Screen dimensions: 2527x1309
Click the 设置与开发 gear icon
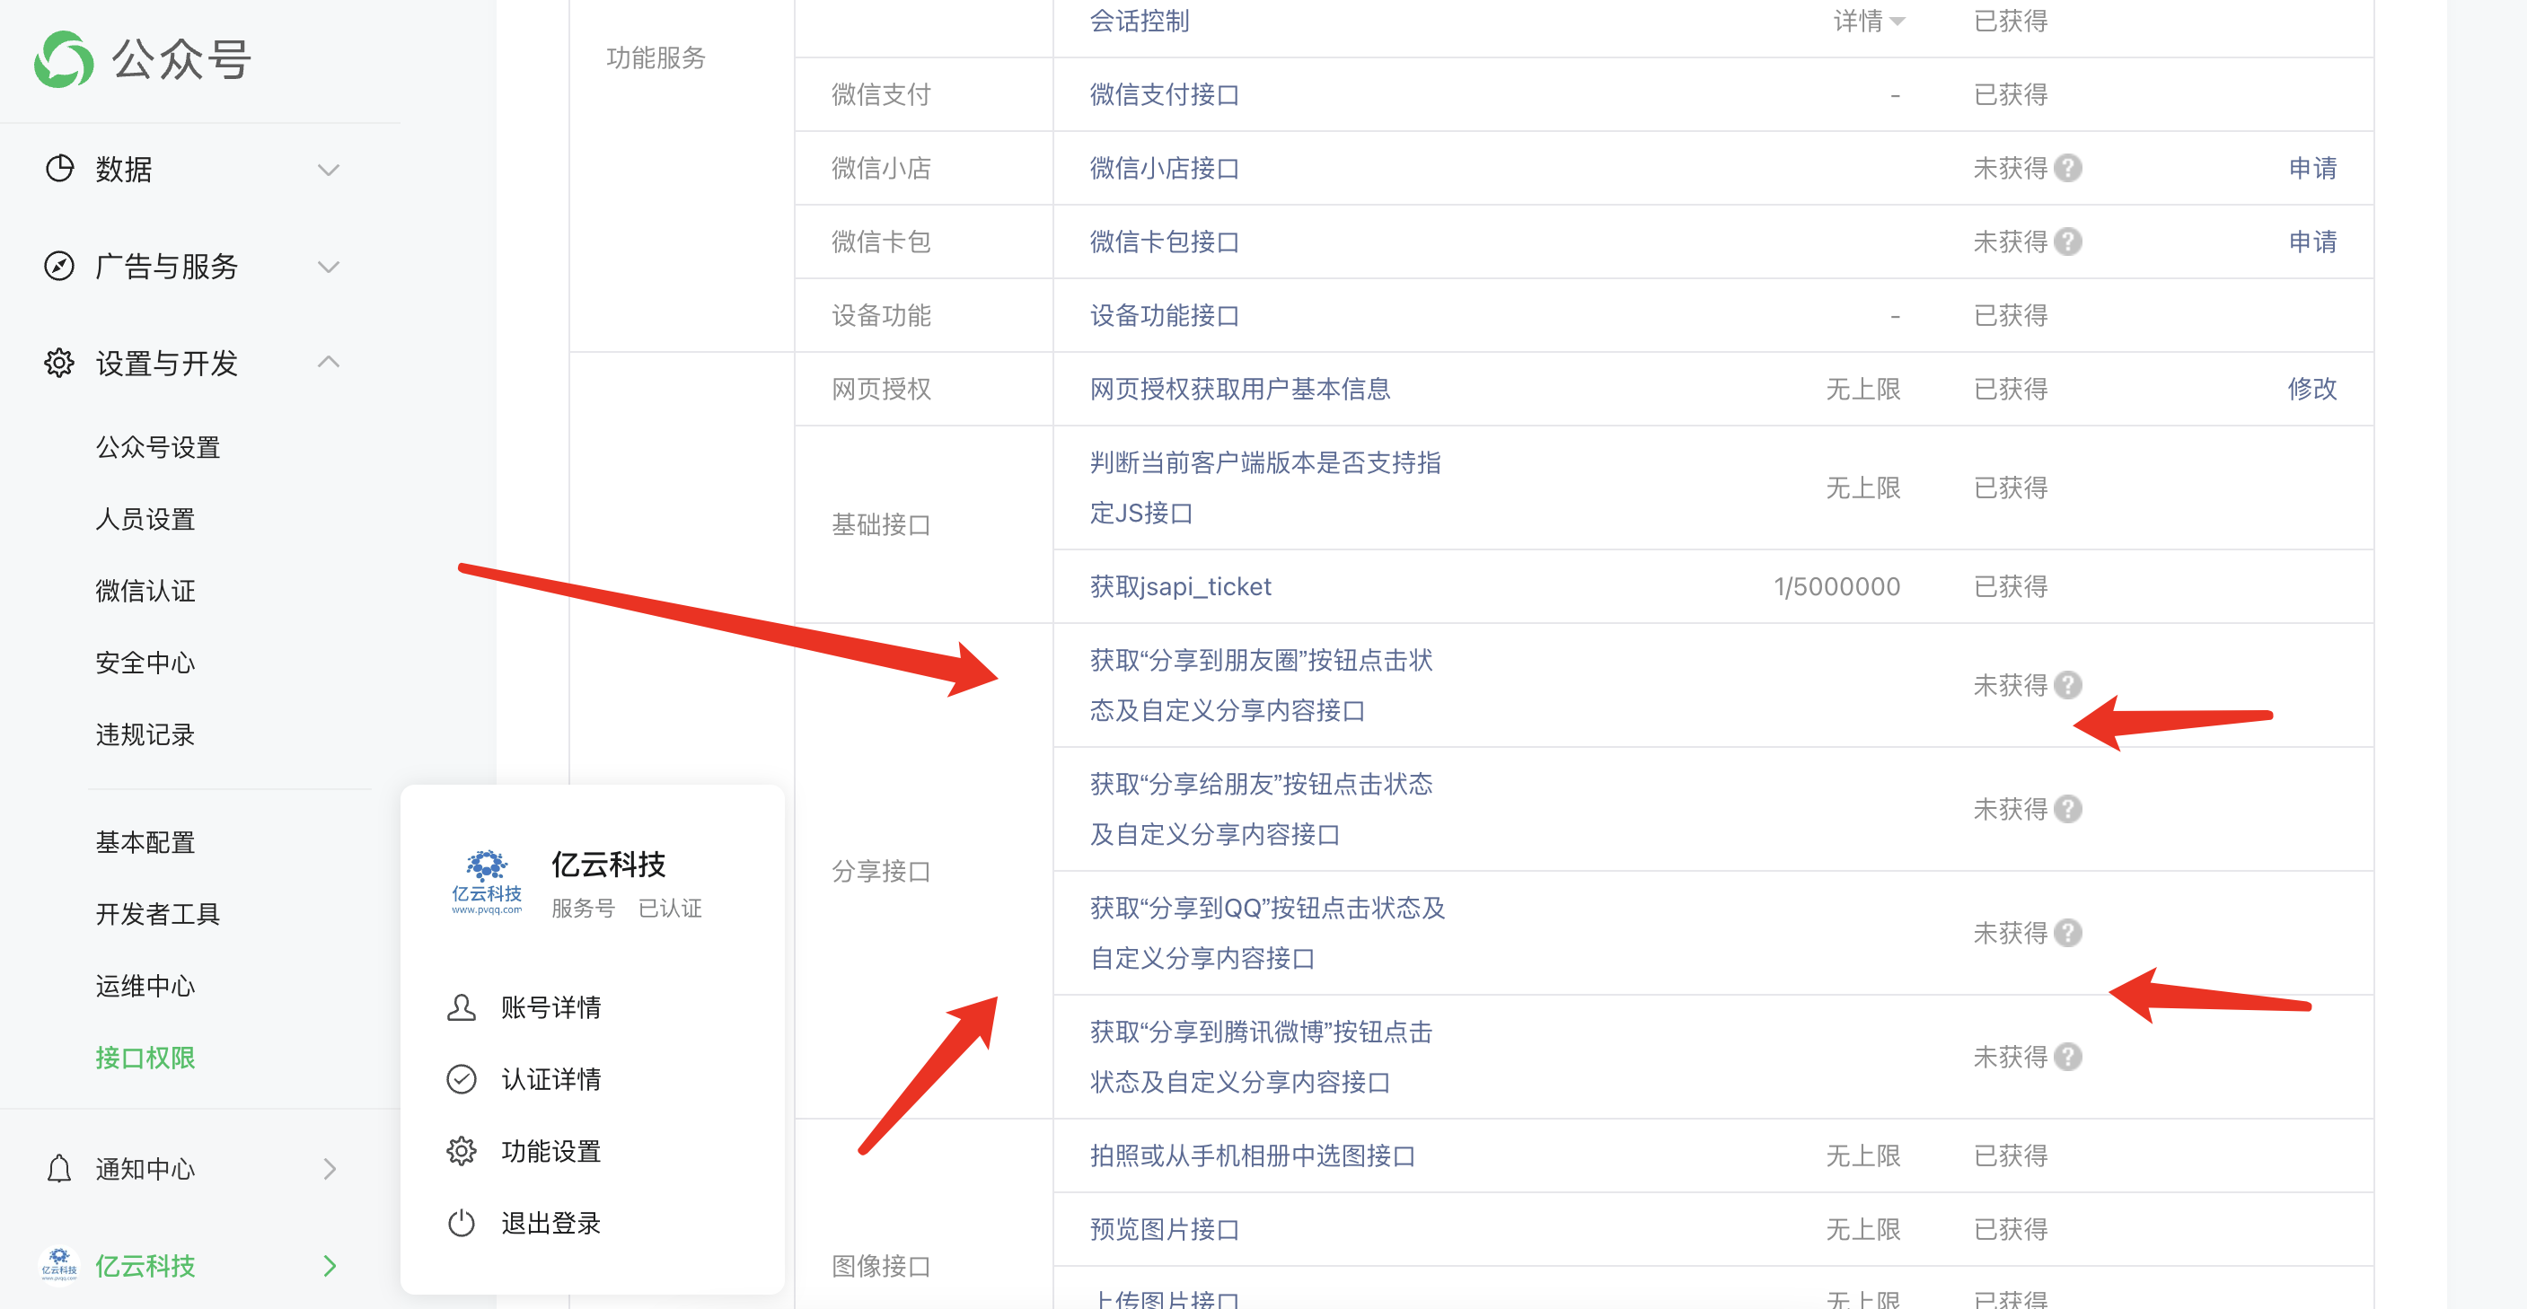[x=59, y=363]
